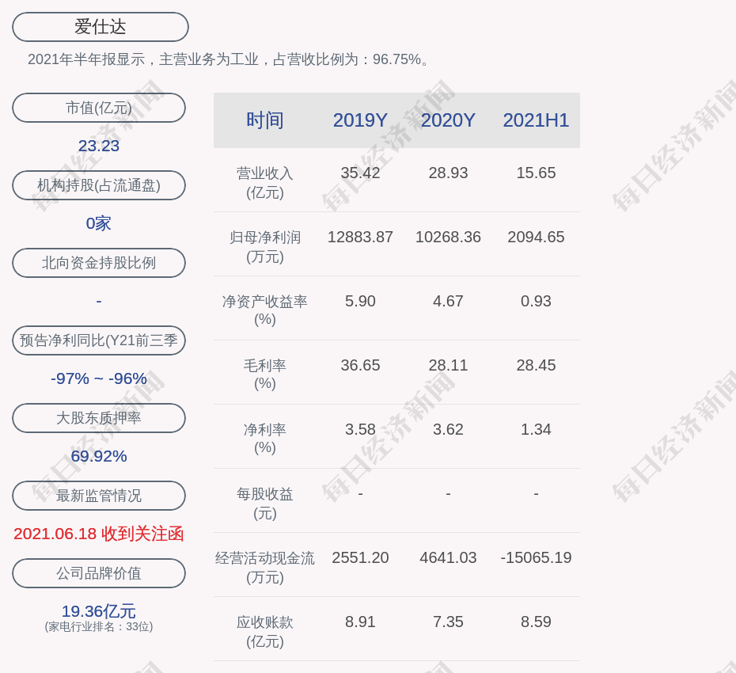Select the 北向资金持股比例 label
This screenshot has height=673, width=736.
(x=99, y=263)
